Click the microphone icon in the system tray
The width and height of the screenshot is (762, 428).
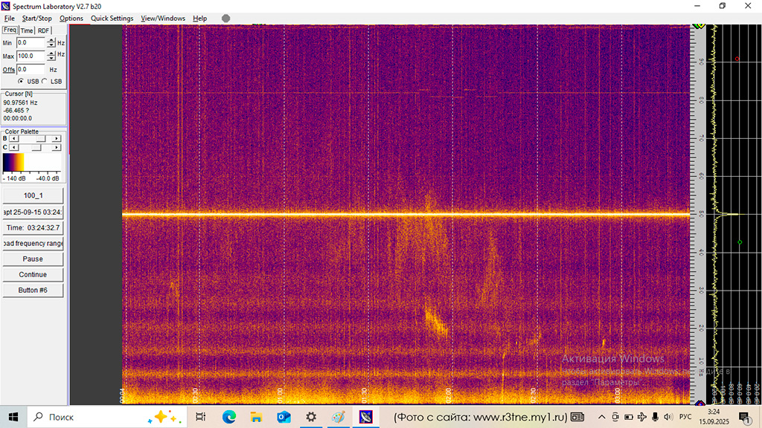pyautogui.click(x=655, y=416)
